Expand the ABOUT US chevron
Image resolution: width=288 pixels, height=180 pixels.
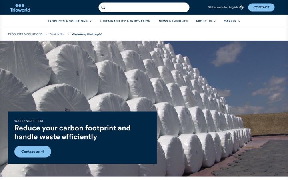point(215,21)
